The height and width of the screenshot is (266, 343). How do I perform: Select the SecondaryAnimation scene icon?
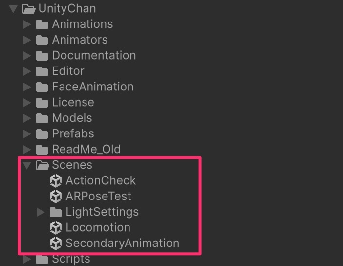(x=56, y=243)
